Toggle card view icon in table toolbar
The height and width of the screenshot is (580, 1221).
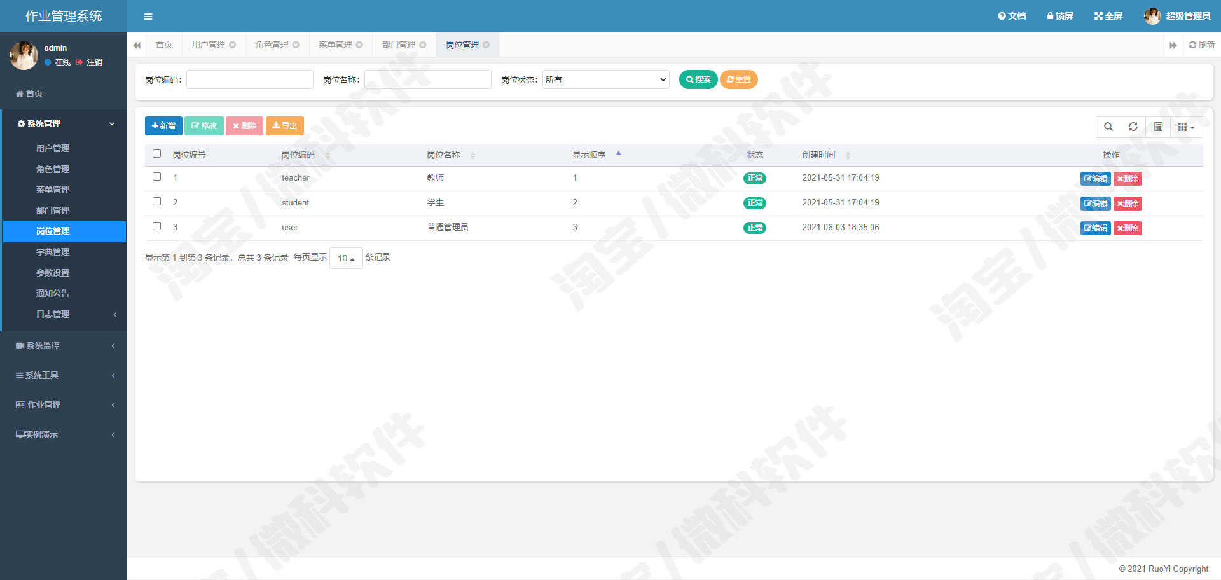(x=1158, y=127)
